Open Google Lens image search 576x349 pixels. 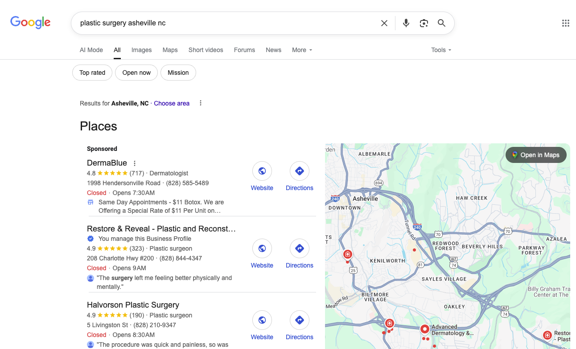[424, 23]
